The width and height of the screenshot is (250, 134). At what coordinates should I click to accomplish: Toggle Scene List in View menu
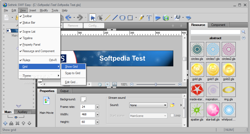coord(39,32)
